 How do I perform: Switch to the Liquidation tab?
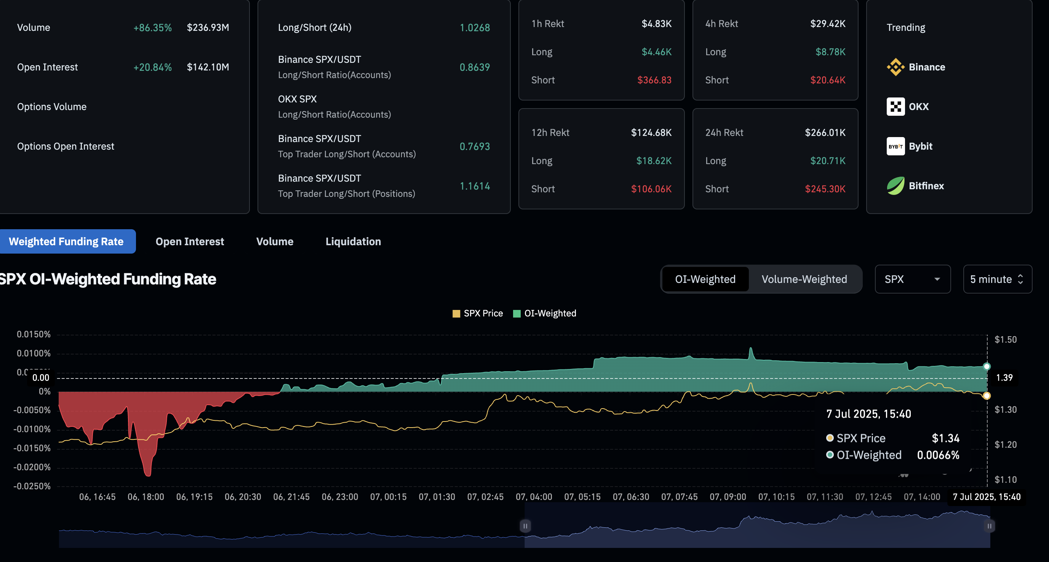[x=353, y=241]
